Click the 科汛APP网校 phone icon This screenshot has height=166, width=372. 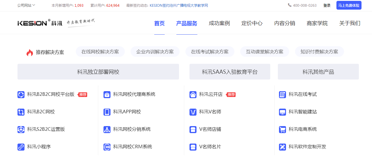pyautogui.click(x=107, y=112)
